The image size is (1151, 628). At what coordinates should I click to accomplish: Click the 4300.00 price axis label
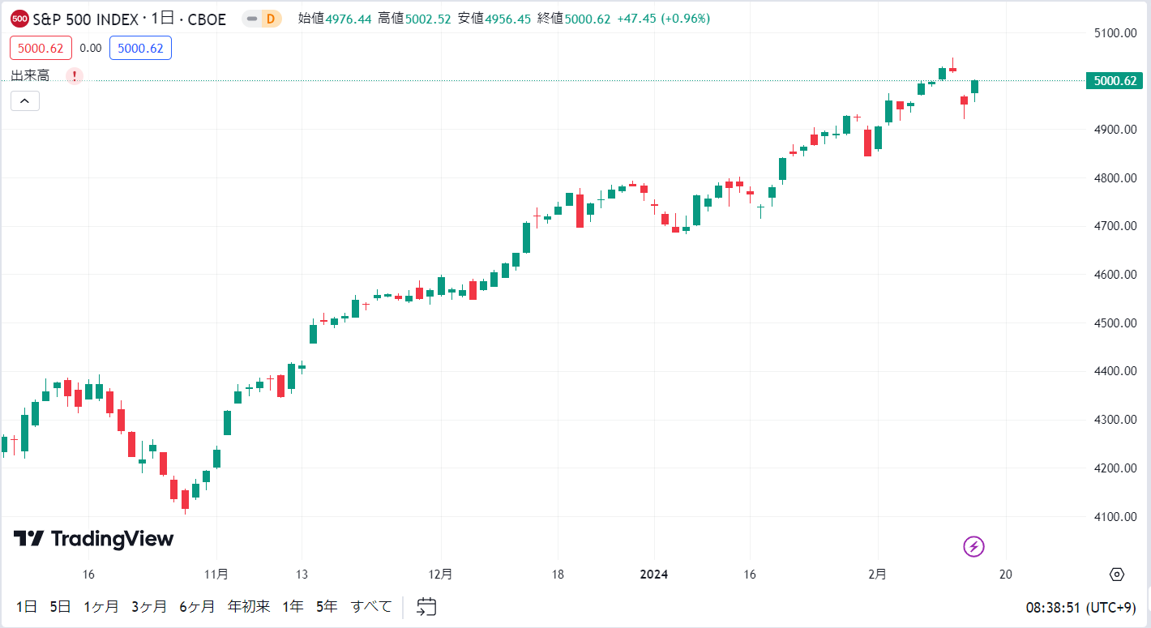point(1116,420)
